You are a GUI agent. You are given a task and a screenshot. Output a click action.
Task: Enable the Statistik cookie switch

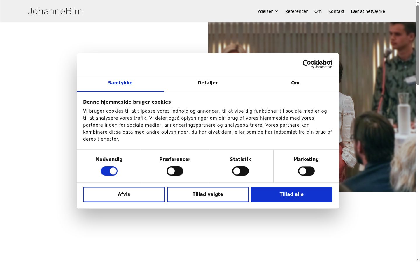point(240,171)
